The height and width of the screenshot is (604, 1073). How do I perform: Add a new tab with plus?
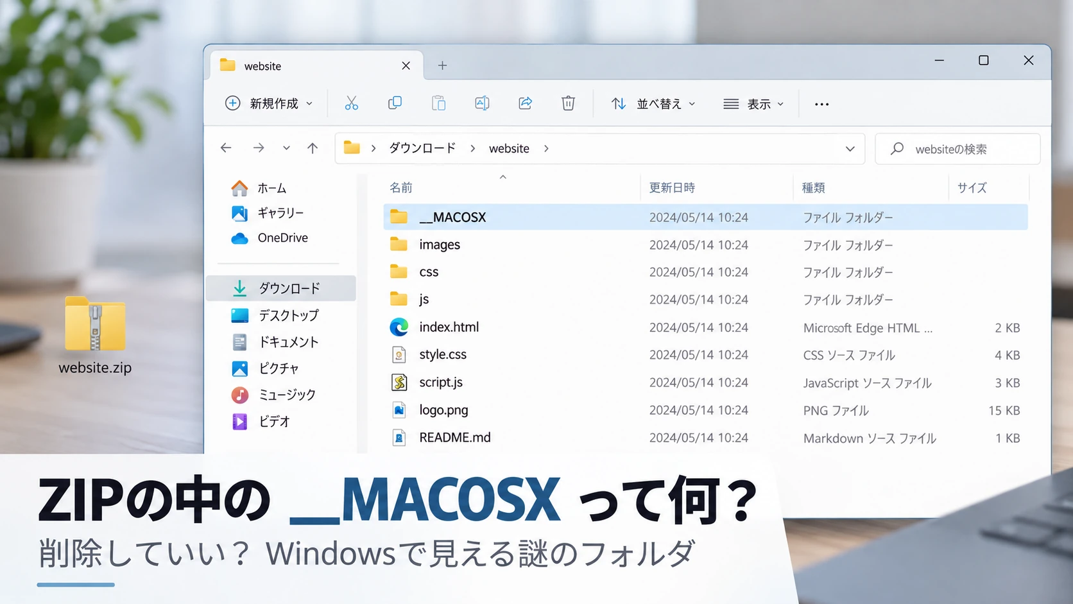coord(442,65)
